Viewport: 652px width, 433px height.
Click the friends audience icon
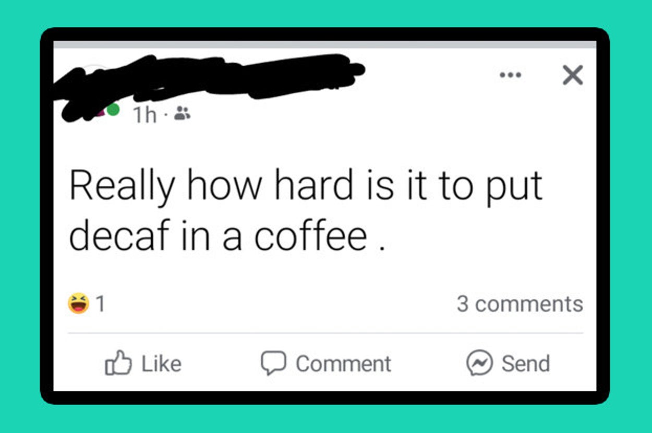tap(182, 113)
